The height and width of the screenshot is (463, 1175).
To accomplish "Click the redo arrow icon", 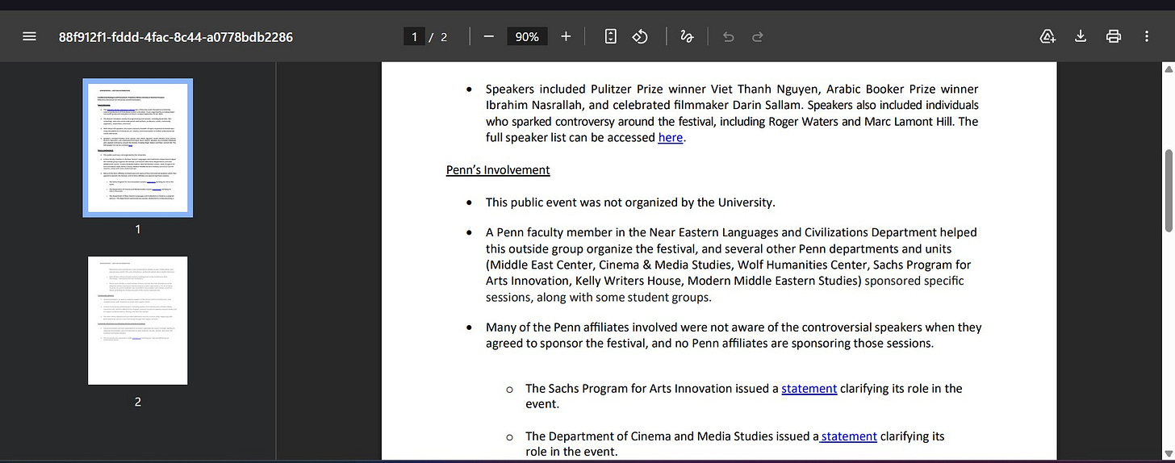I will (758, 36).
